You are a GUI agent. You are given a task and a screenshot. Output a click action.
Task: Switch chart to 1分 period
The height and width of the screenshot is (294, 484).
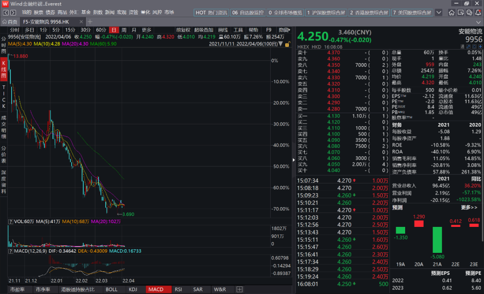pyautogui.click(x=43, y=30)
